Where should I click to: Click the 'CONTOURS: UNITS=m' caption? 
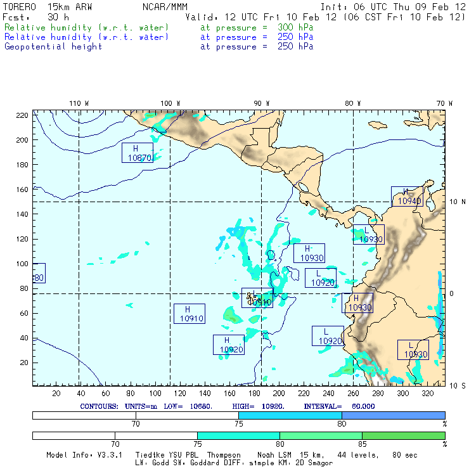(119, 406)
